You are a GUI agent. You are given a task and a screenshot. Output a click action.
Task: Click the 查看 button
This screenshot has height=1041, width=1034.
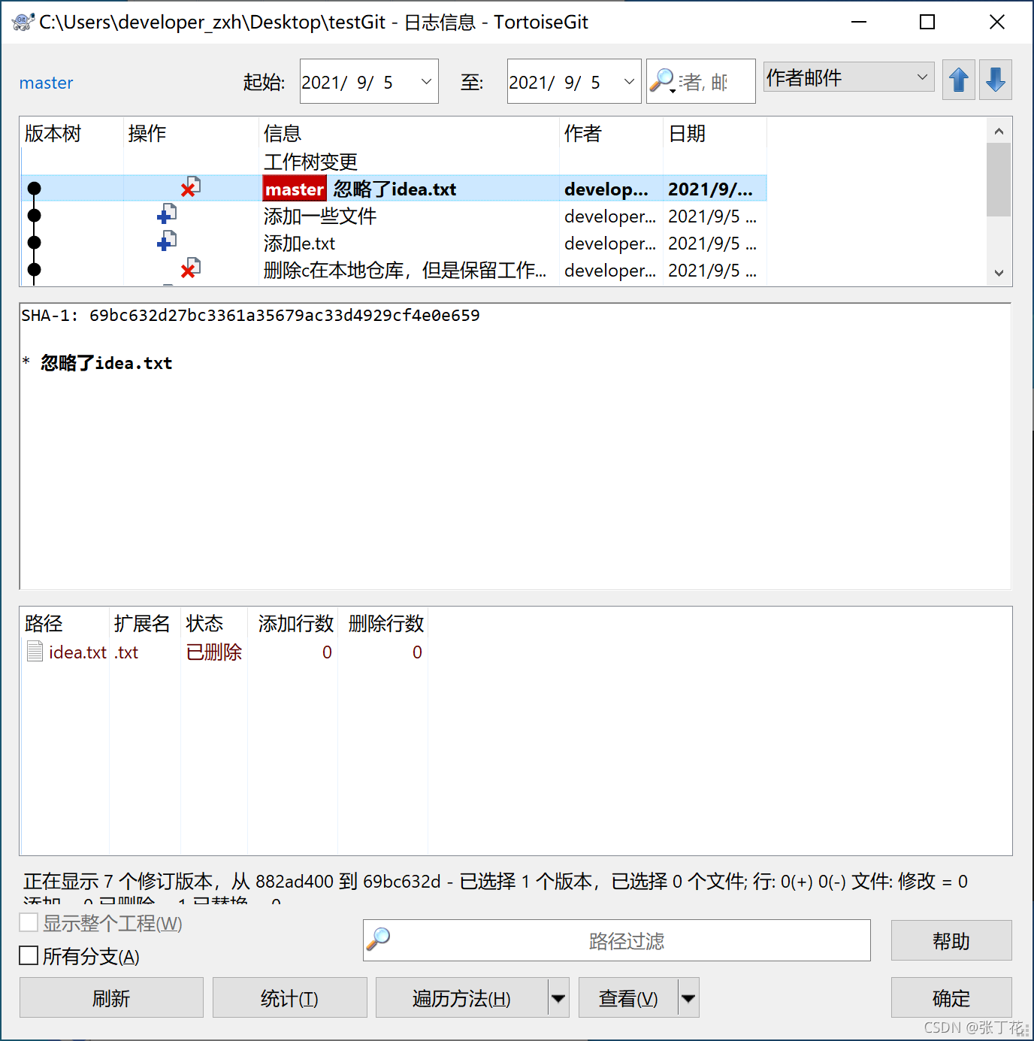(628, 997)
